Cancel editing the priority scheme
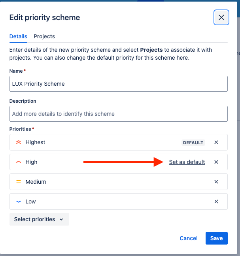 pos(189,238)
